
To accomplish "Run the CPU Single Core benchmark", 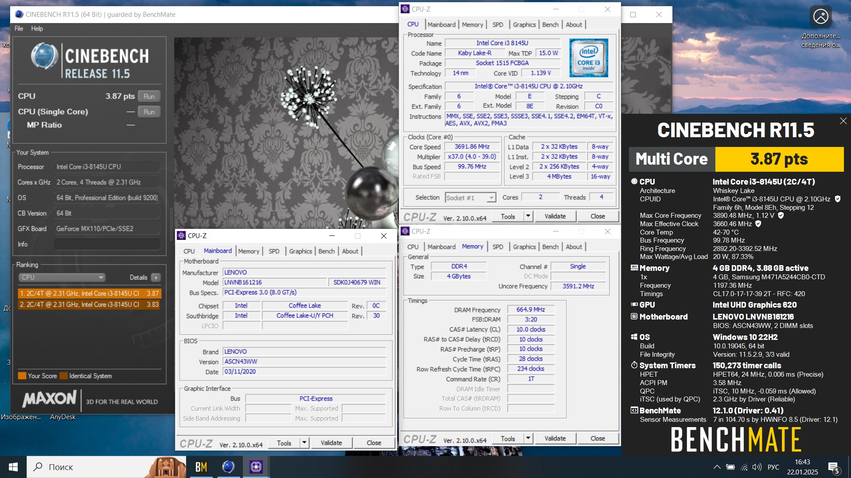I will [149, 112].
